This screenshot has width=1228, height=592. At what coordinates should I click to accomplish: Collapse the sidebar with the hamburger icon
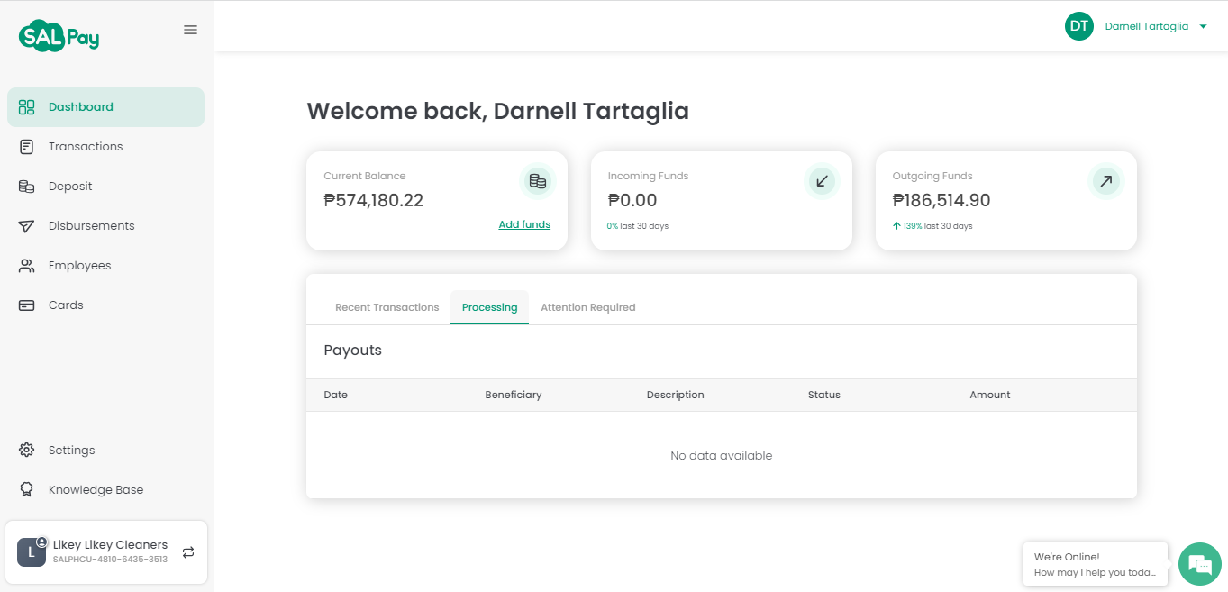(190, 30)
